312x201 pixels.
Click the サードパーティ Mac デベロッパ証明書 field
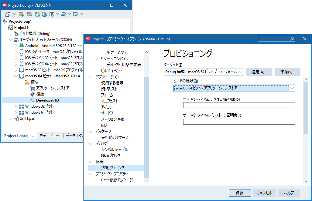click(239, 105)
